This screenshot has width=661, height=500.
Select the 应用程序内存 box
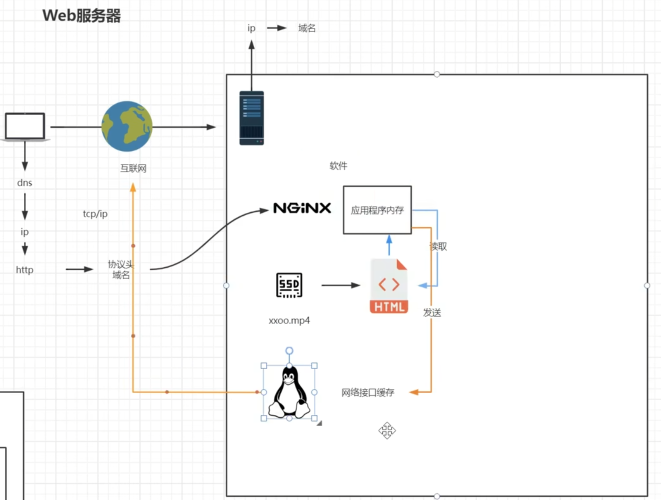point(377,210)
